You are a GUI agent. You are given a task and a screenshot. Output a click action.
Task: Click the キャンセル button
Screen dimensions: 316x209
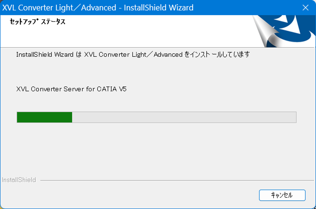282,195
